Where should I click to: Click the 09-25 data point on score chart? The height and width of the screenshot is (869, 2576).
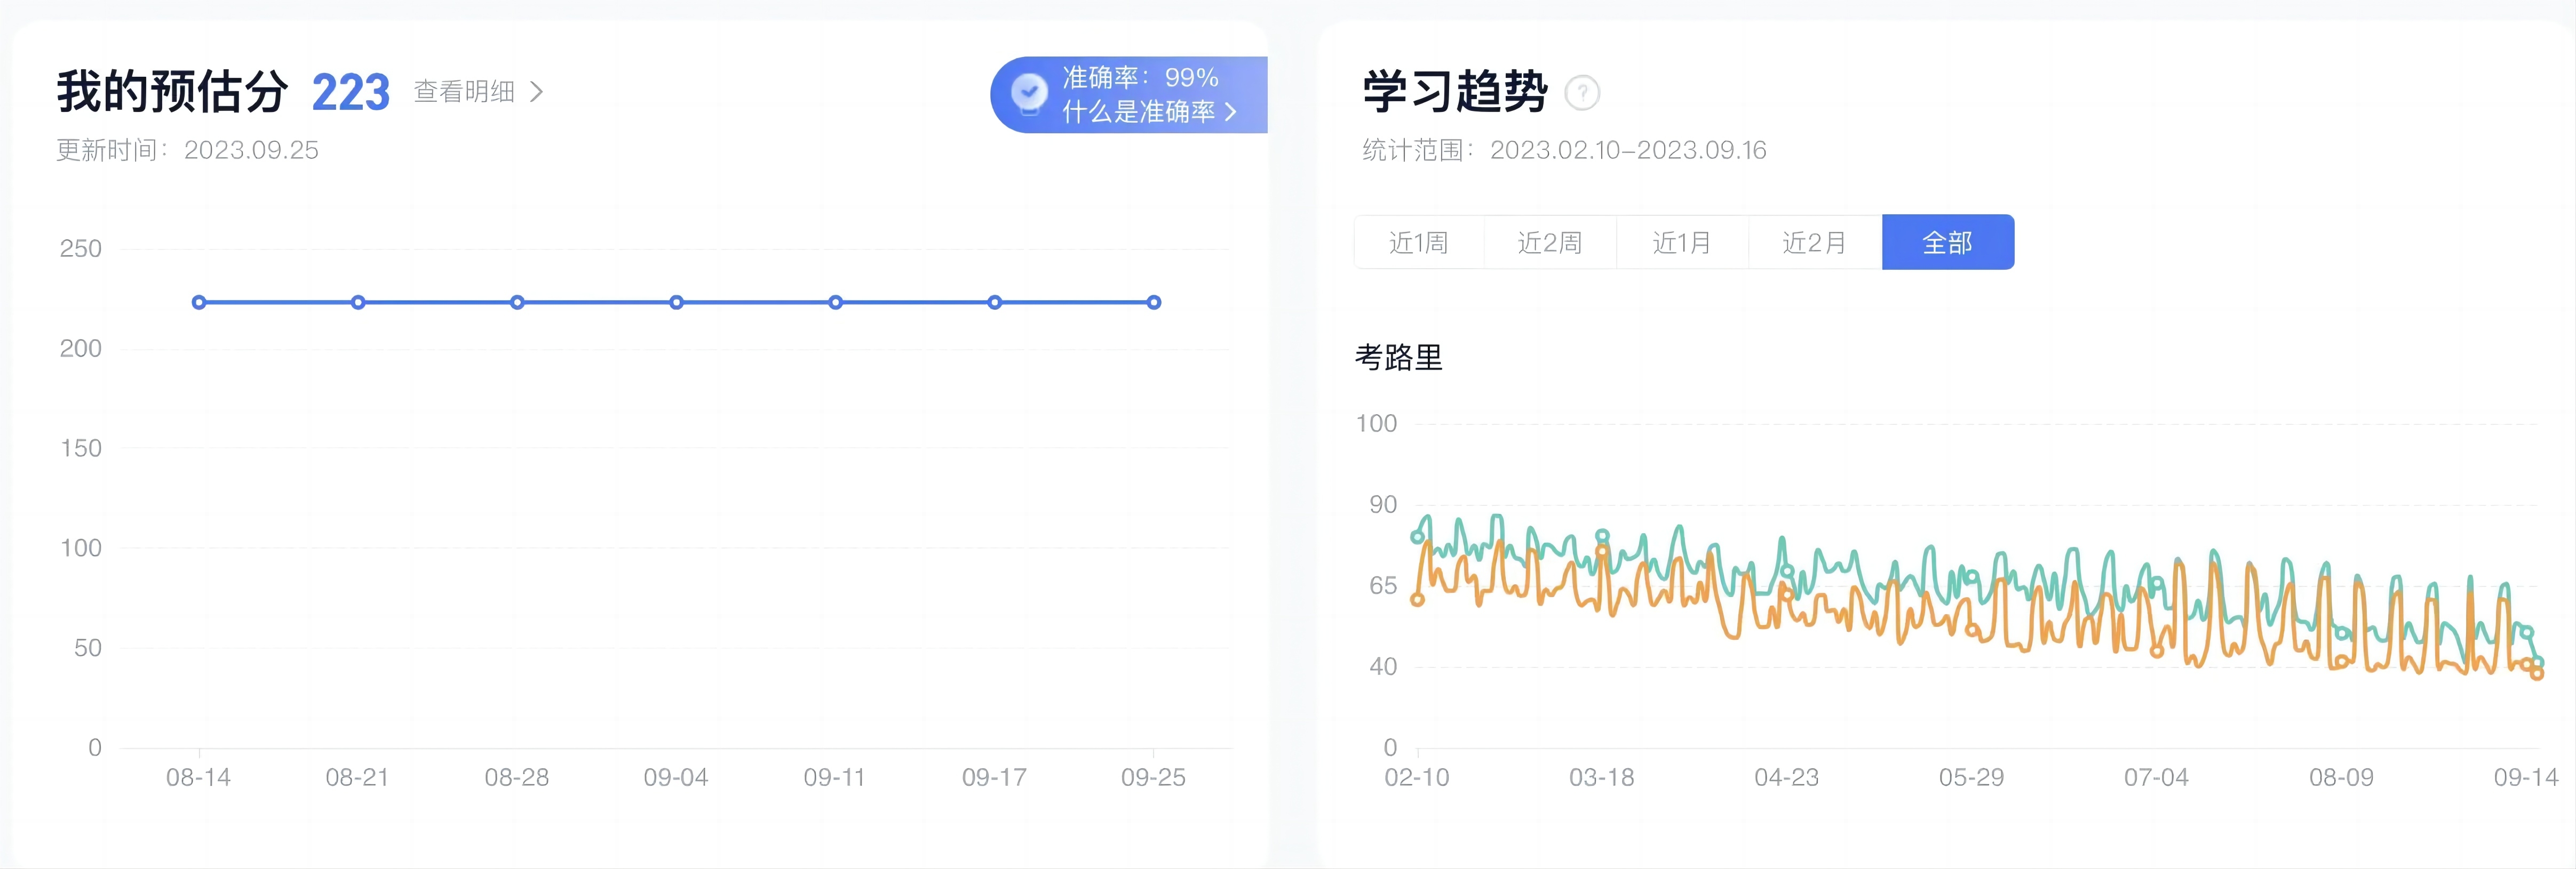(x=1154, y=303)
